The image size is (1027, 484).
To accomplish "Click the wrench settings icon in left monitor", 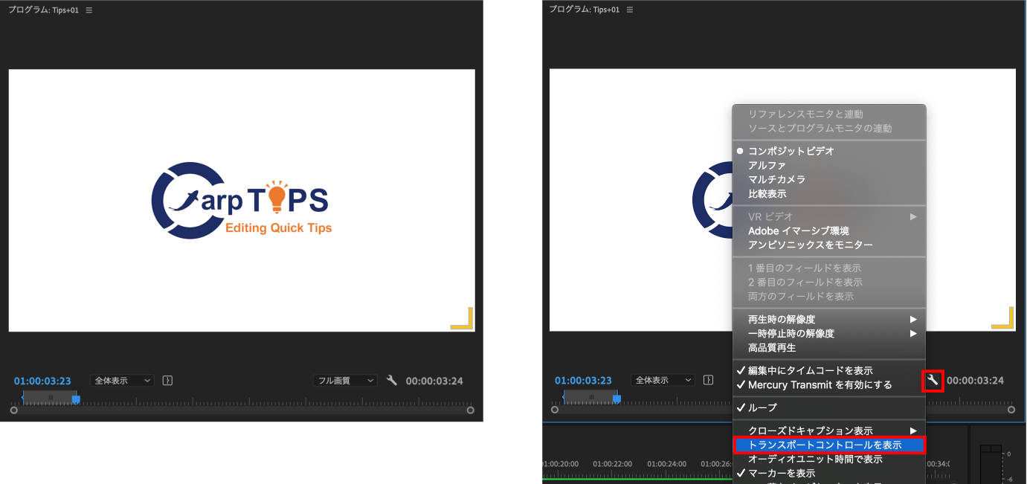I will [392, 381].
